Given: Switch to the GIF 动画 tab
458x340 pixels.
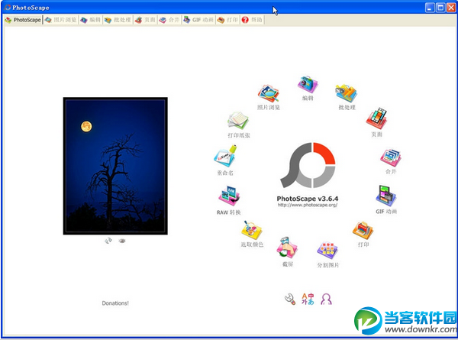Looking at the screenshot, I should (x=198, y=20).
